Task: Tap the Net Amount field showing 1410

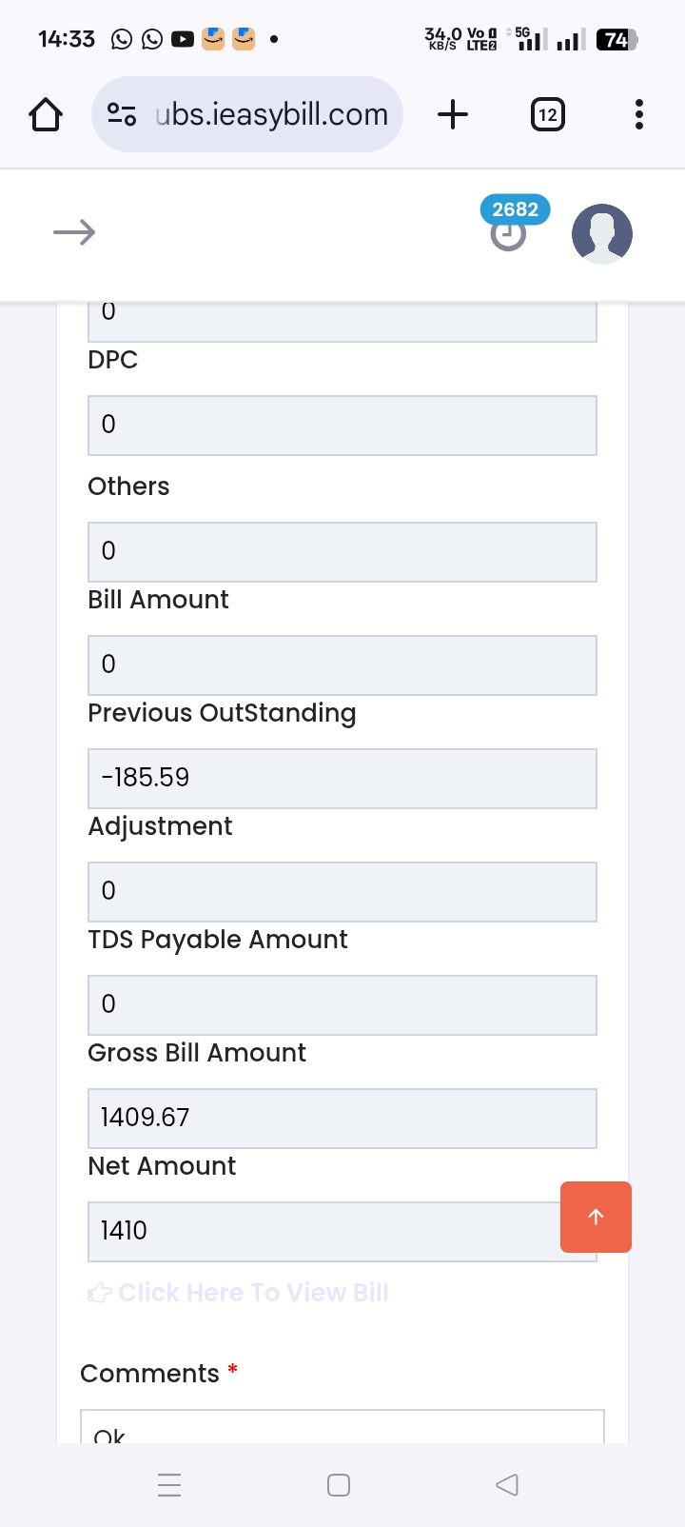Action: click(323, 1231)
